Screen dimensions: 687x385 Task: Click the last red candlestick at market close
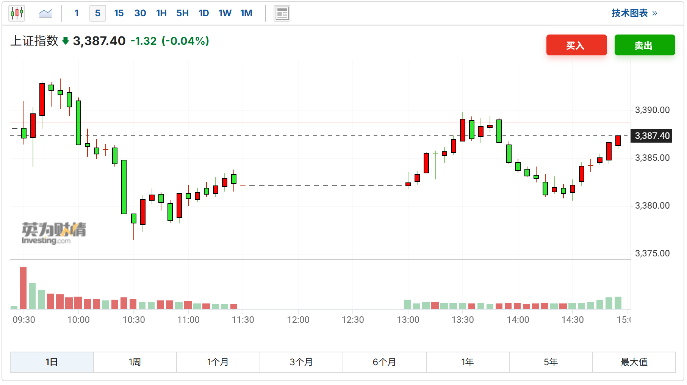[618, 141]
